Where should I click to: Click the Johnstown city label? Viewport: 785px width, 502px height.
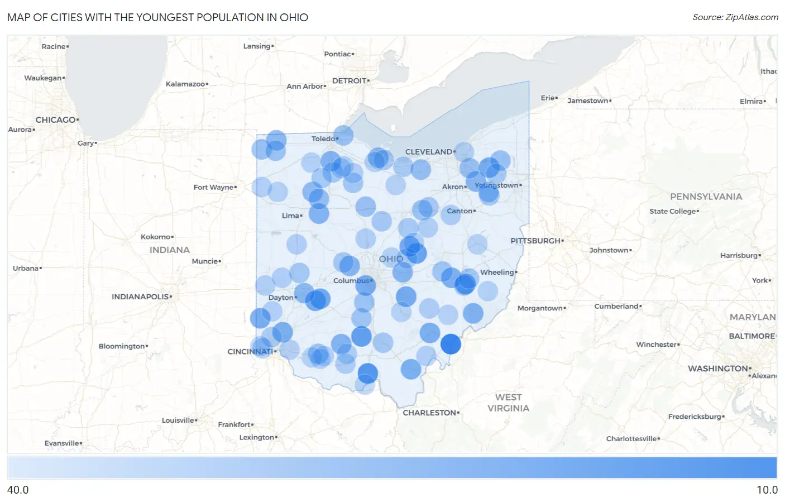[609, 251]
